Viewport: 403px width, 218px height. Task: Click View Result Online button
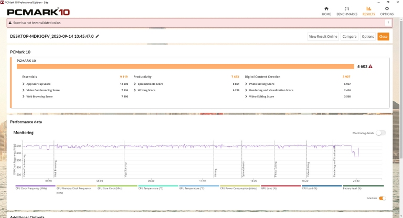[323, 37]
